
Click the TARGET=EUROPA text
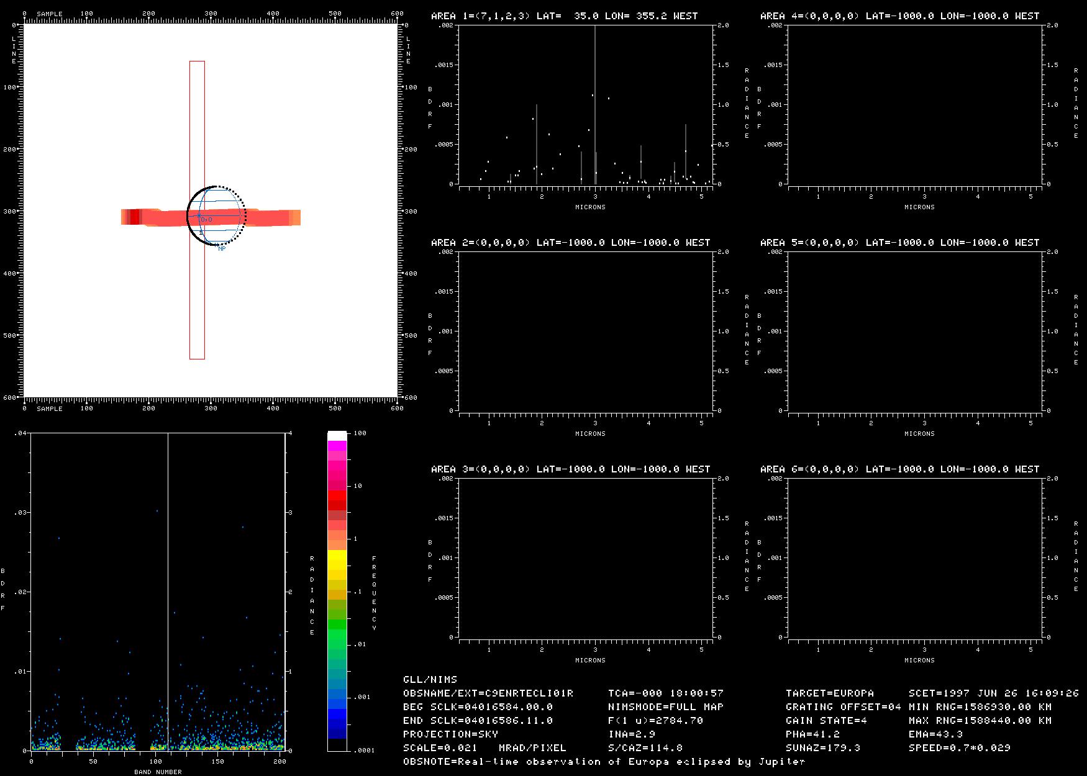click(829, 693)
